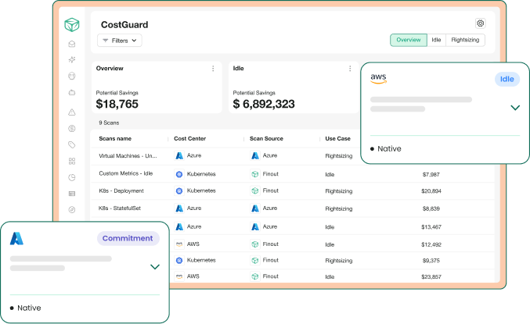Click AWS cost center icon in the $12,492 row
Image resolution: width=530 pixels, height=324 pixels.
[x=179, y=244]
